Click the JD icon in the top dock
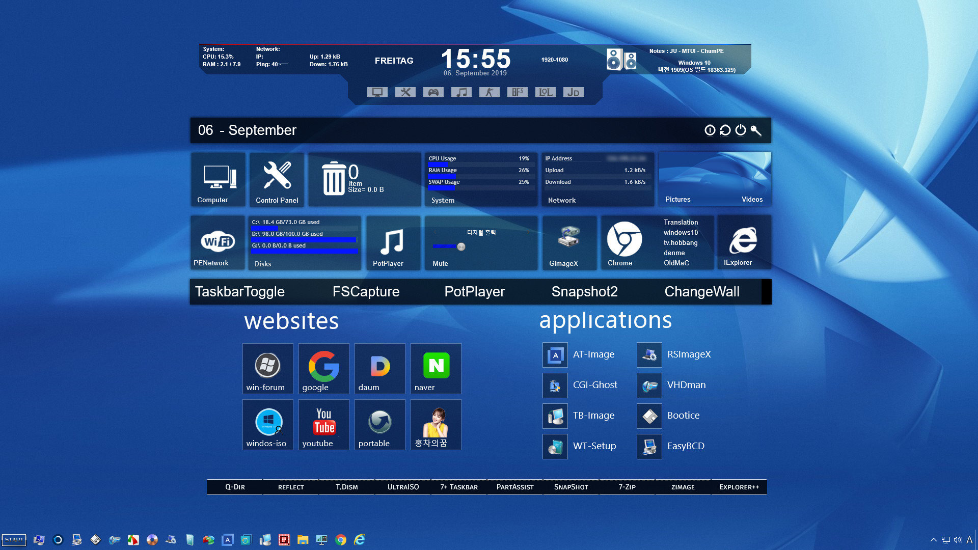Screen dimensions: 978x550 tap(574, 92)
